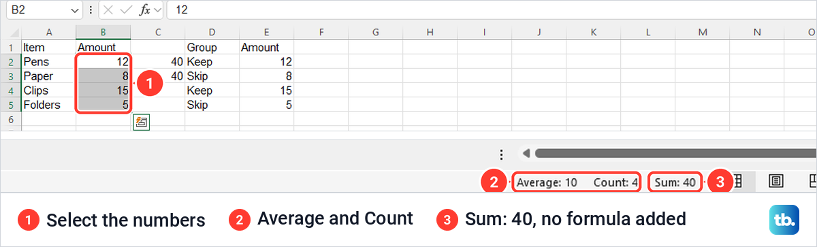Expand the formula bar with the chevron

coord(157,10)
